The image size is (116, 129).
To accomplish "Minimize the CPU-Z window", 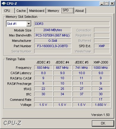I will (102, 4).
